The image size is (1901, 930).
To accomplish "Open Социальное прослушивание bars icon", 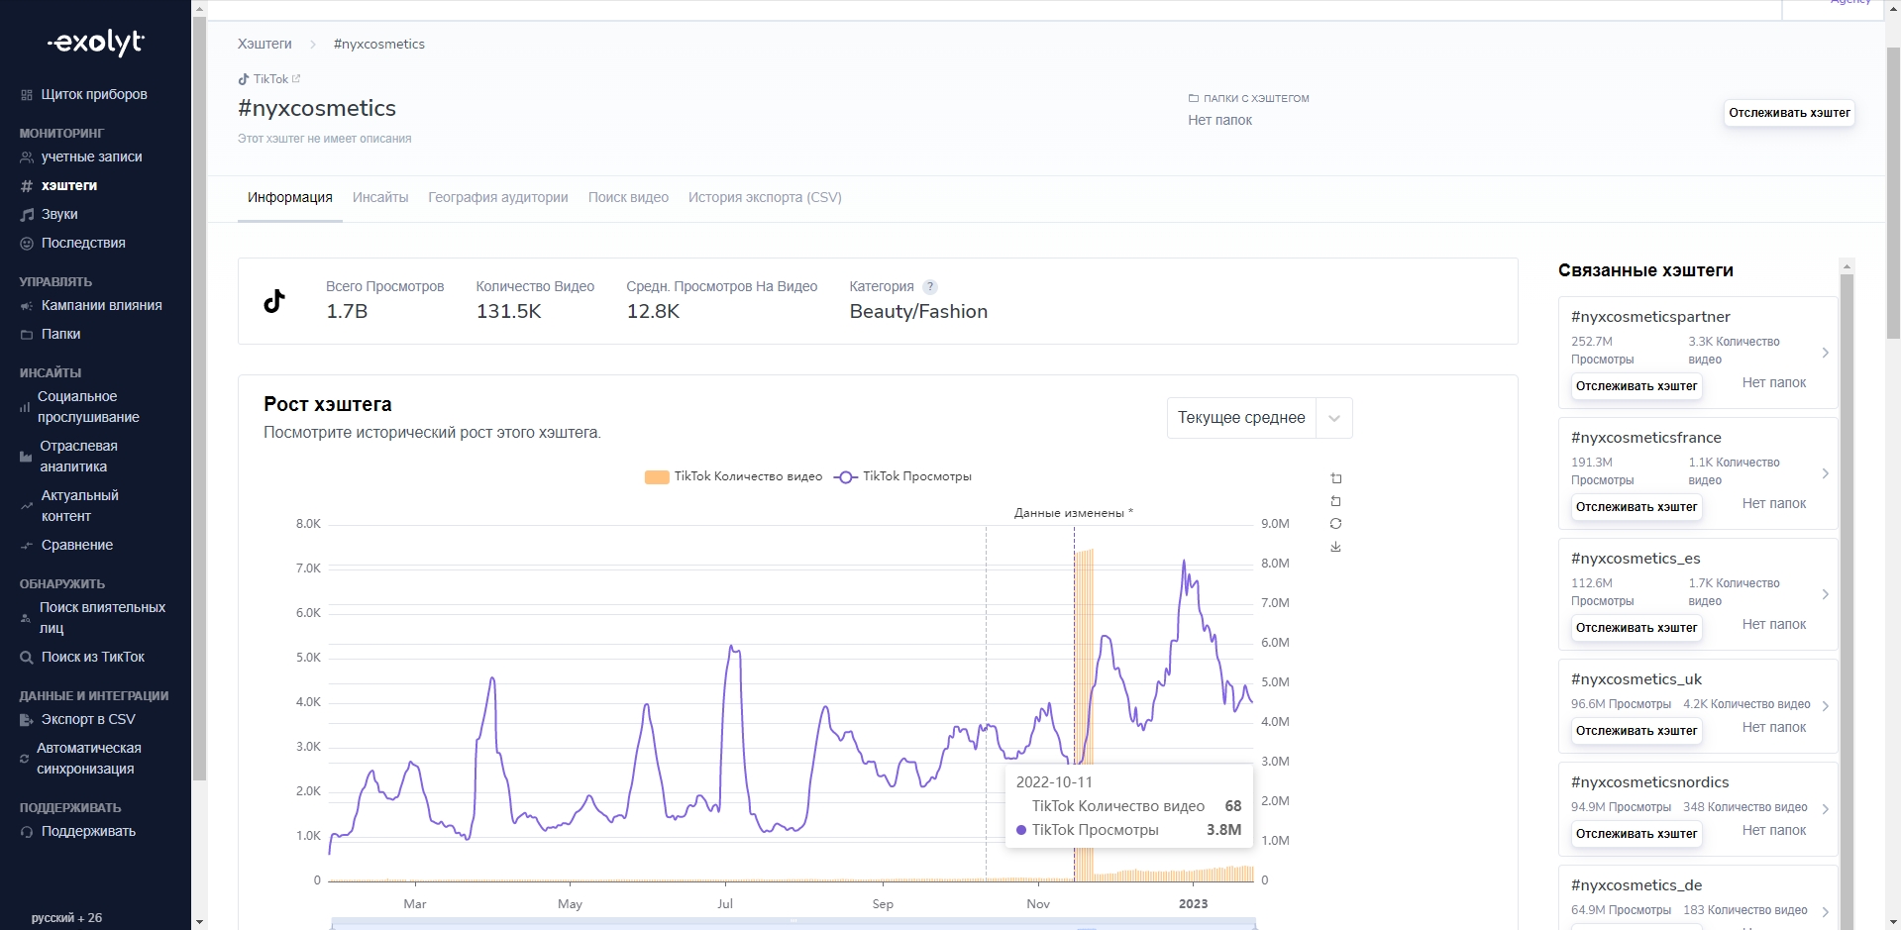I will pos(25,407).
